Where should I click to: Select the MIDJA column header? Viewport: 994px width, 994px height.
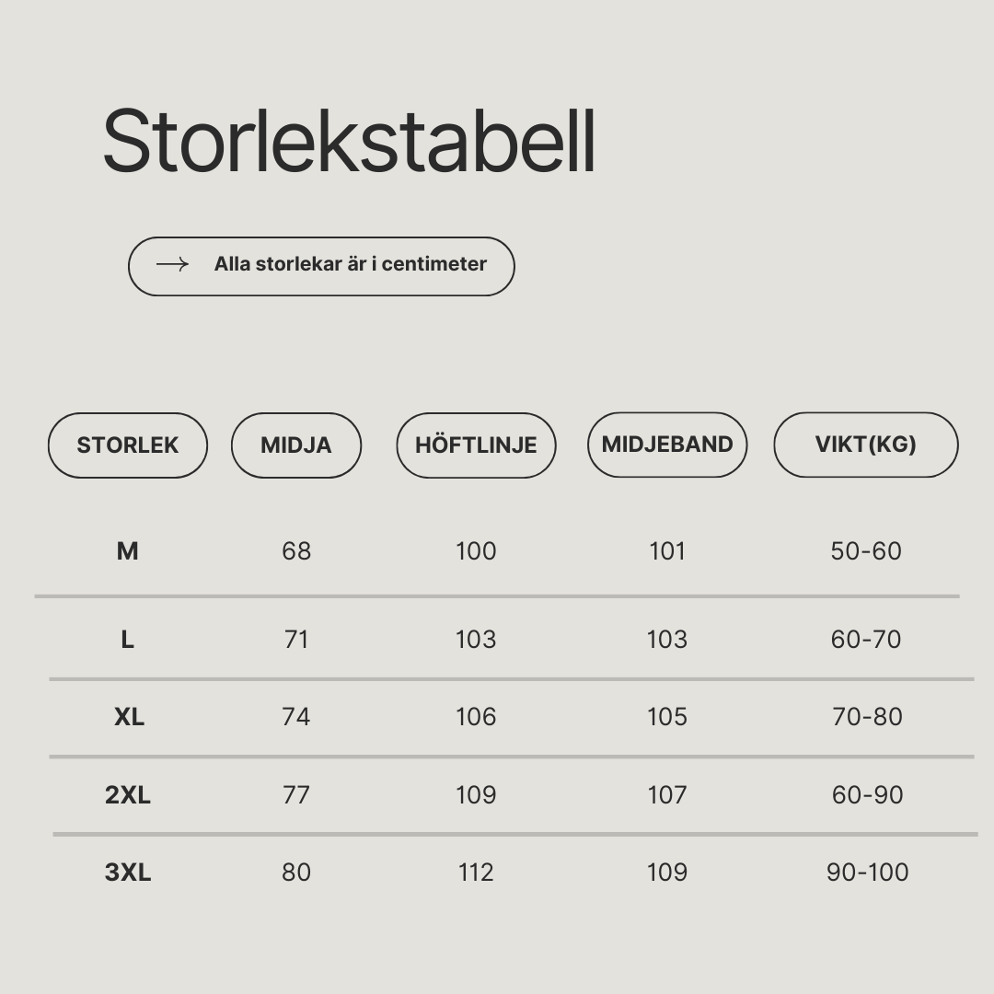click(x=296, y=445)
